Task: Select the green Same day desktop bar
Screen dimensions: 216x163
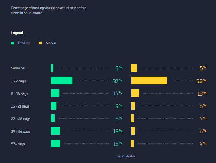Action: pyautogui.click(x=52, y=68)
